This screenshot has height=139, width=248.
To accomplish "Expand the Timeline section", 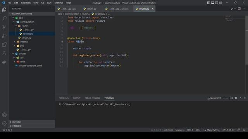I will [x=32, y=126].
